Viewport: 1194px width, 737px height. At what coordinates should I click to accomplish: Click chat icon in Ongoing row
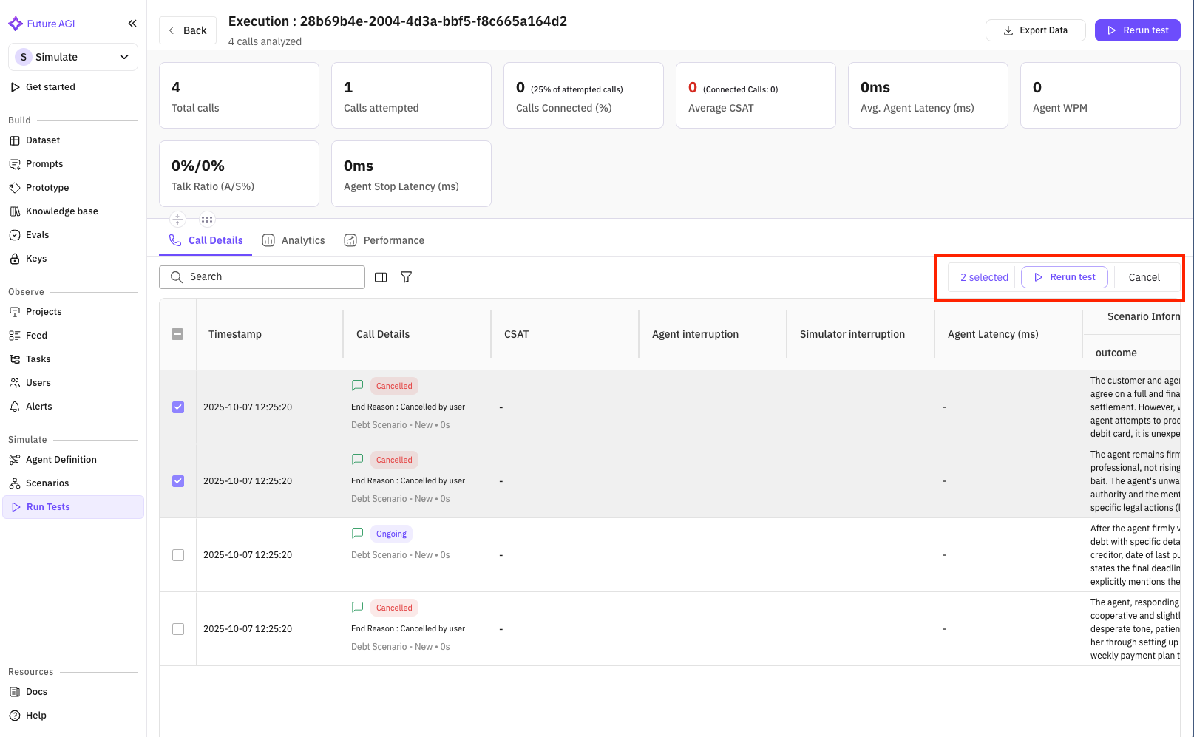coord(358,533)
